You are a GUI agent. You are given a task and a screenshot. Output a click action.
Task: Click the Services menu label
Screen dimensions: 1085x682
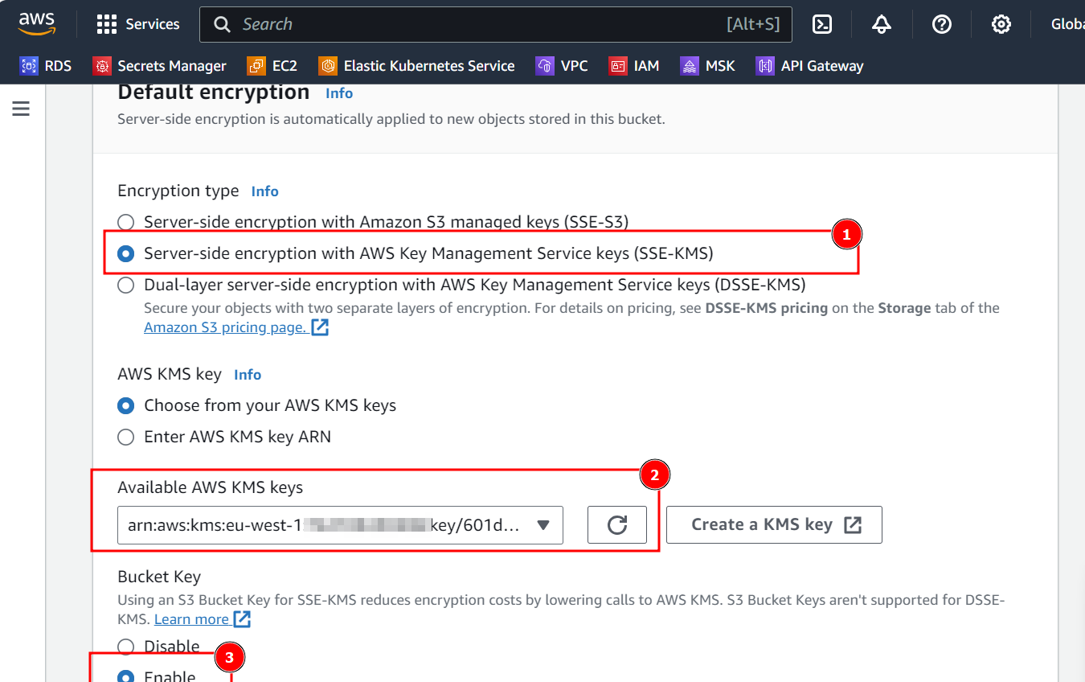(x=153, y=24)
